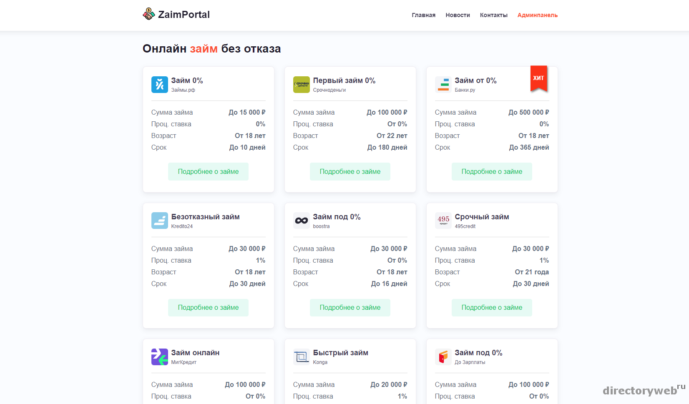The width and height of the screenshot is (689, 404).
Task: Click the Konga company logo icon
Action: [x=302, y=357]
